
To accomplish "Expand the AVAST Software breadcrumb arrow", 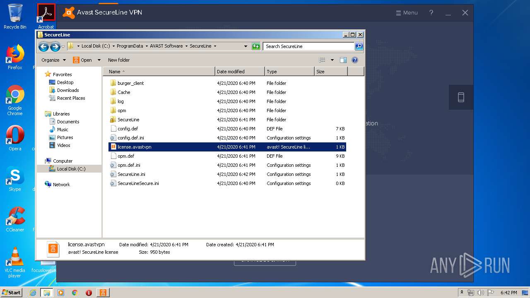I will tap(186, 46).
